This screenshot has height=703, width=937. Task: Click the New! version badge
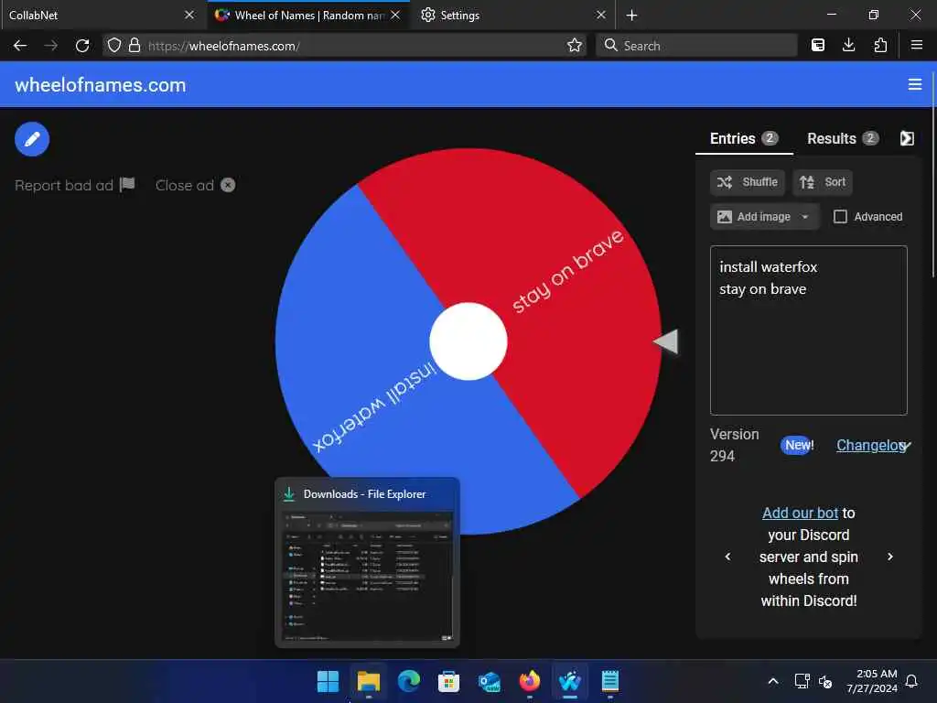[x=798, y=446]
